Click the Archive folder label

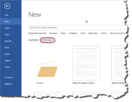click(x=40, y=83)
